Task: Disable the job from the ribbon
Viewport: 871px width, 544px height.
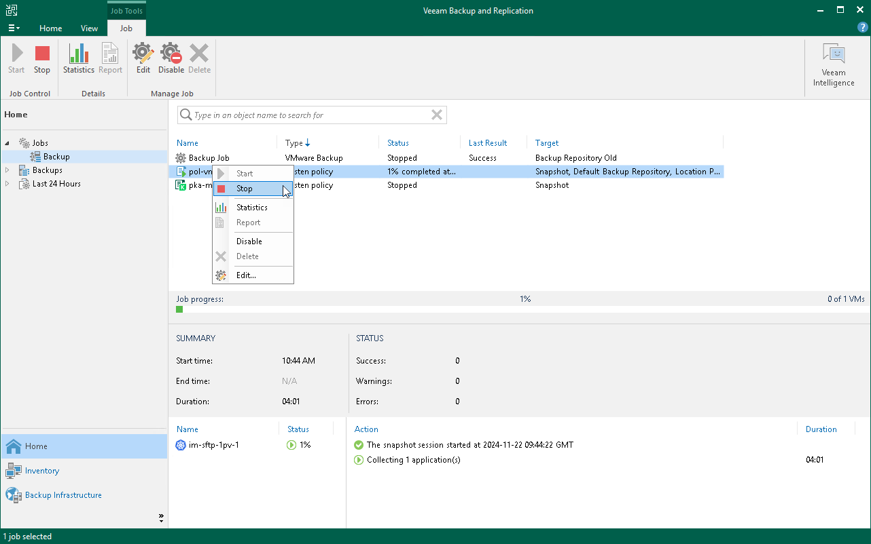Action: (x=171, y=54)
